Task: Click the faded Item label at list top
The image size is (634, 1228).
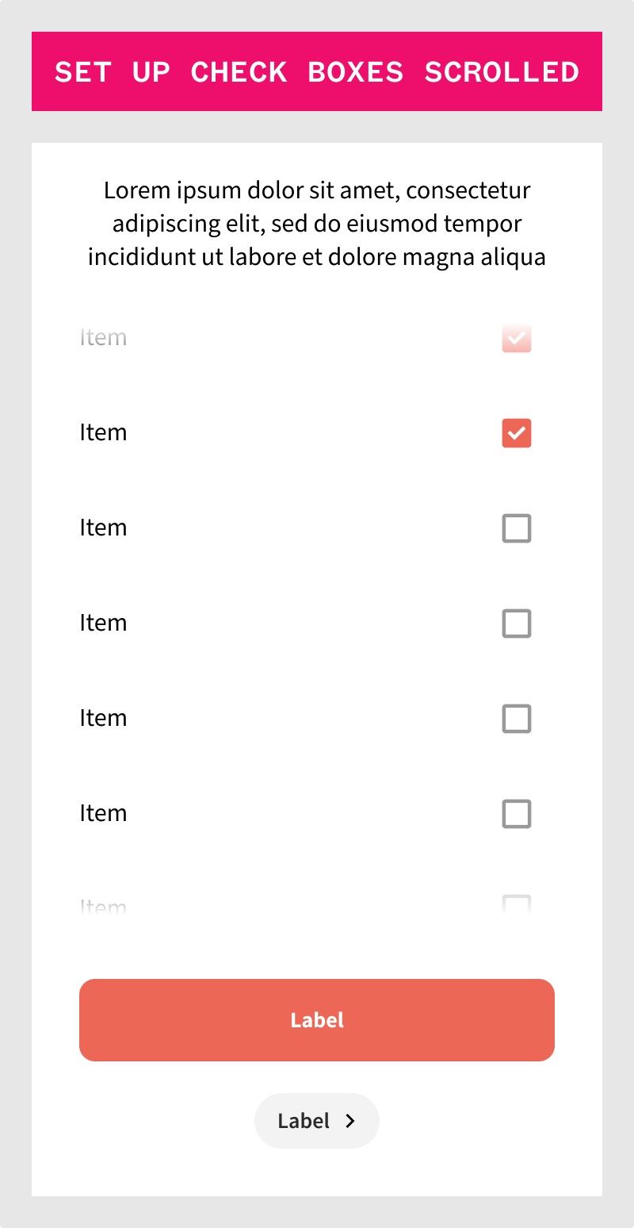Action: 103,338
